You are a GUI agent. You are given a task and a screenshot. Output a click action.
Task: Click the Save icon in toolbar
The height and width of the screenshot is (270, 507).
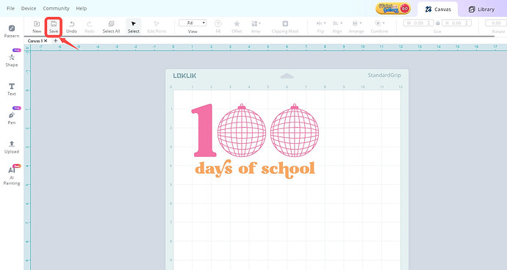point(54,27)
